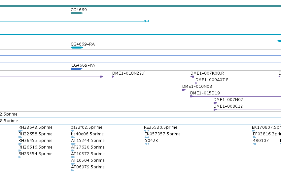This screenshot has width=281, height=172.
Task: Open the EP03816 EST label
Action: pos(267,134)
